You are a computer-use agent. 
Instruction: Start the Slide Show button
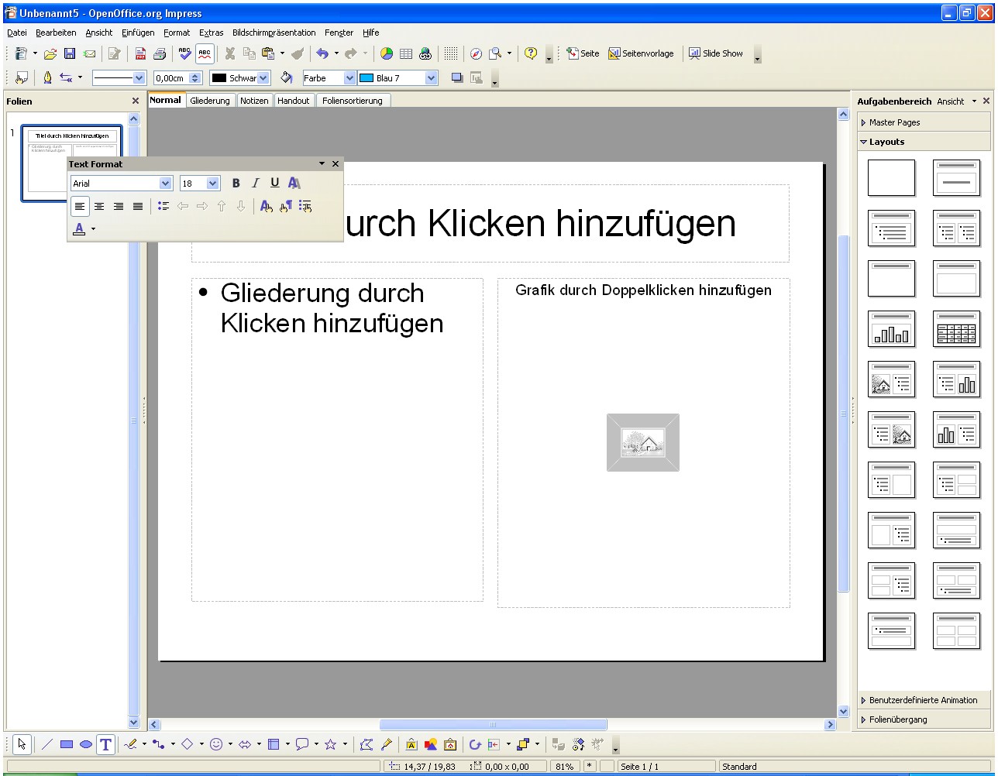(716, 53)
